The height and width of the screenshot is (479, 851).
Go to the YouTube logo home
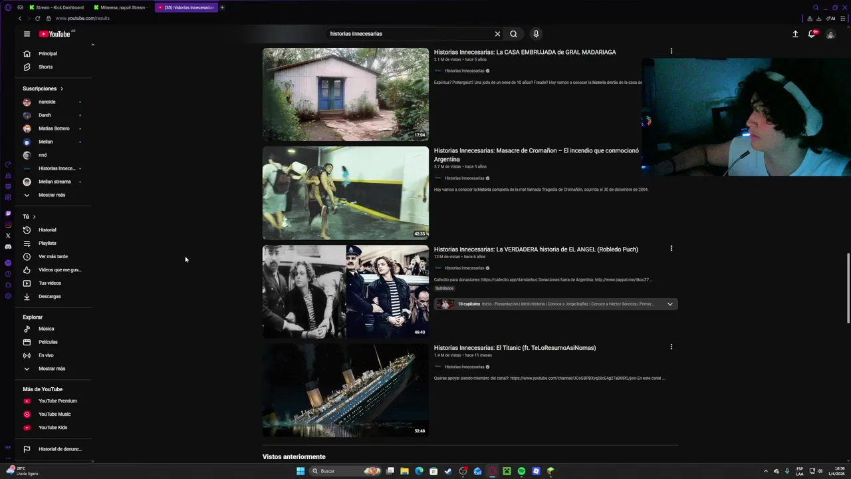[x=55, y=34]
